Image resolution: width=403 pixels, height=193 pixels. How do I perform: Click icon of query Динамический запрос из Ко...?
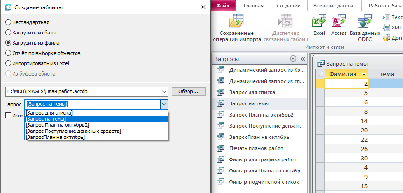point(221,70)
